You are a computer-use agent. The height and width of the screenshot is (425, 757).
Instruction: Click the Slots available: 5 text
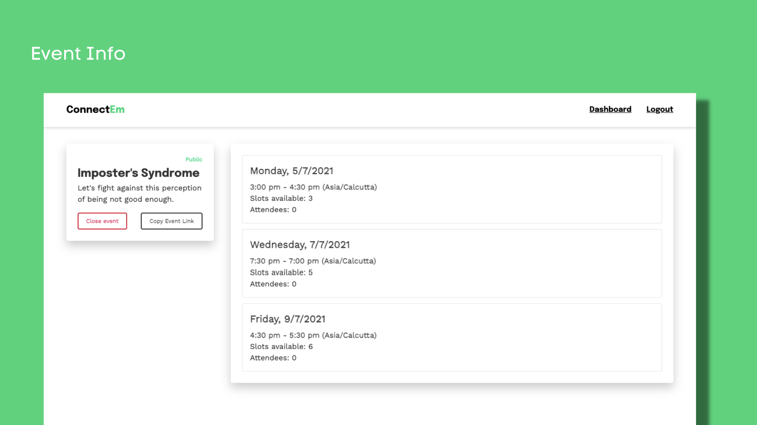(281, 273)
